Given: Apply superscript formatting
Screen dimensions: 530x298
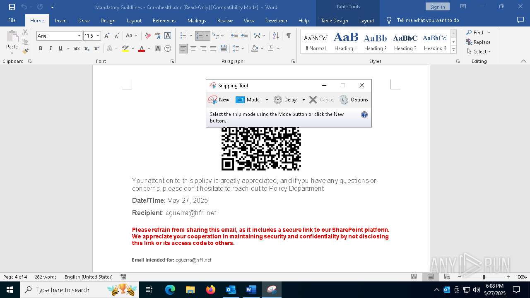Looking at the screenshot, I should click(96, 48).
